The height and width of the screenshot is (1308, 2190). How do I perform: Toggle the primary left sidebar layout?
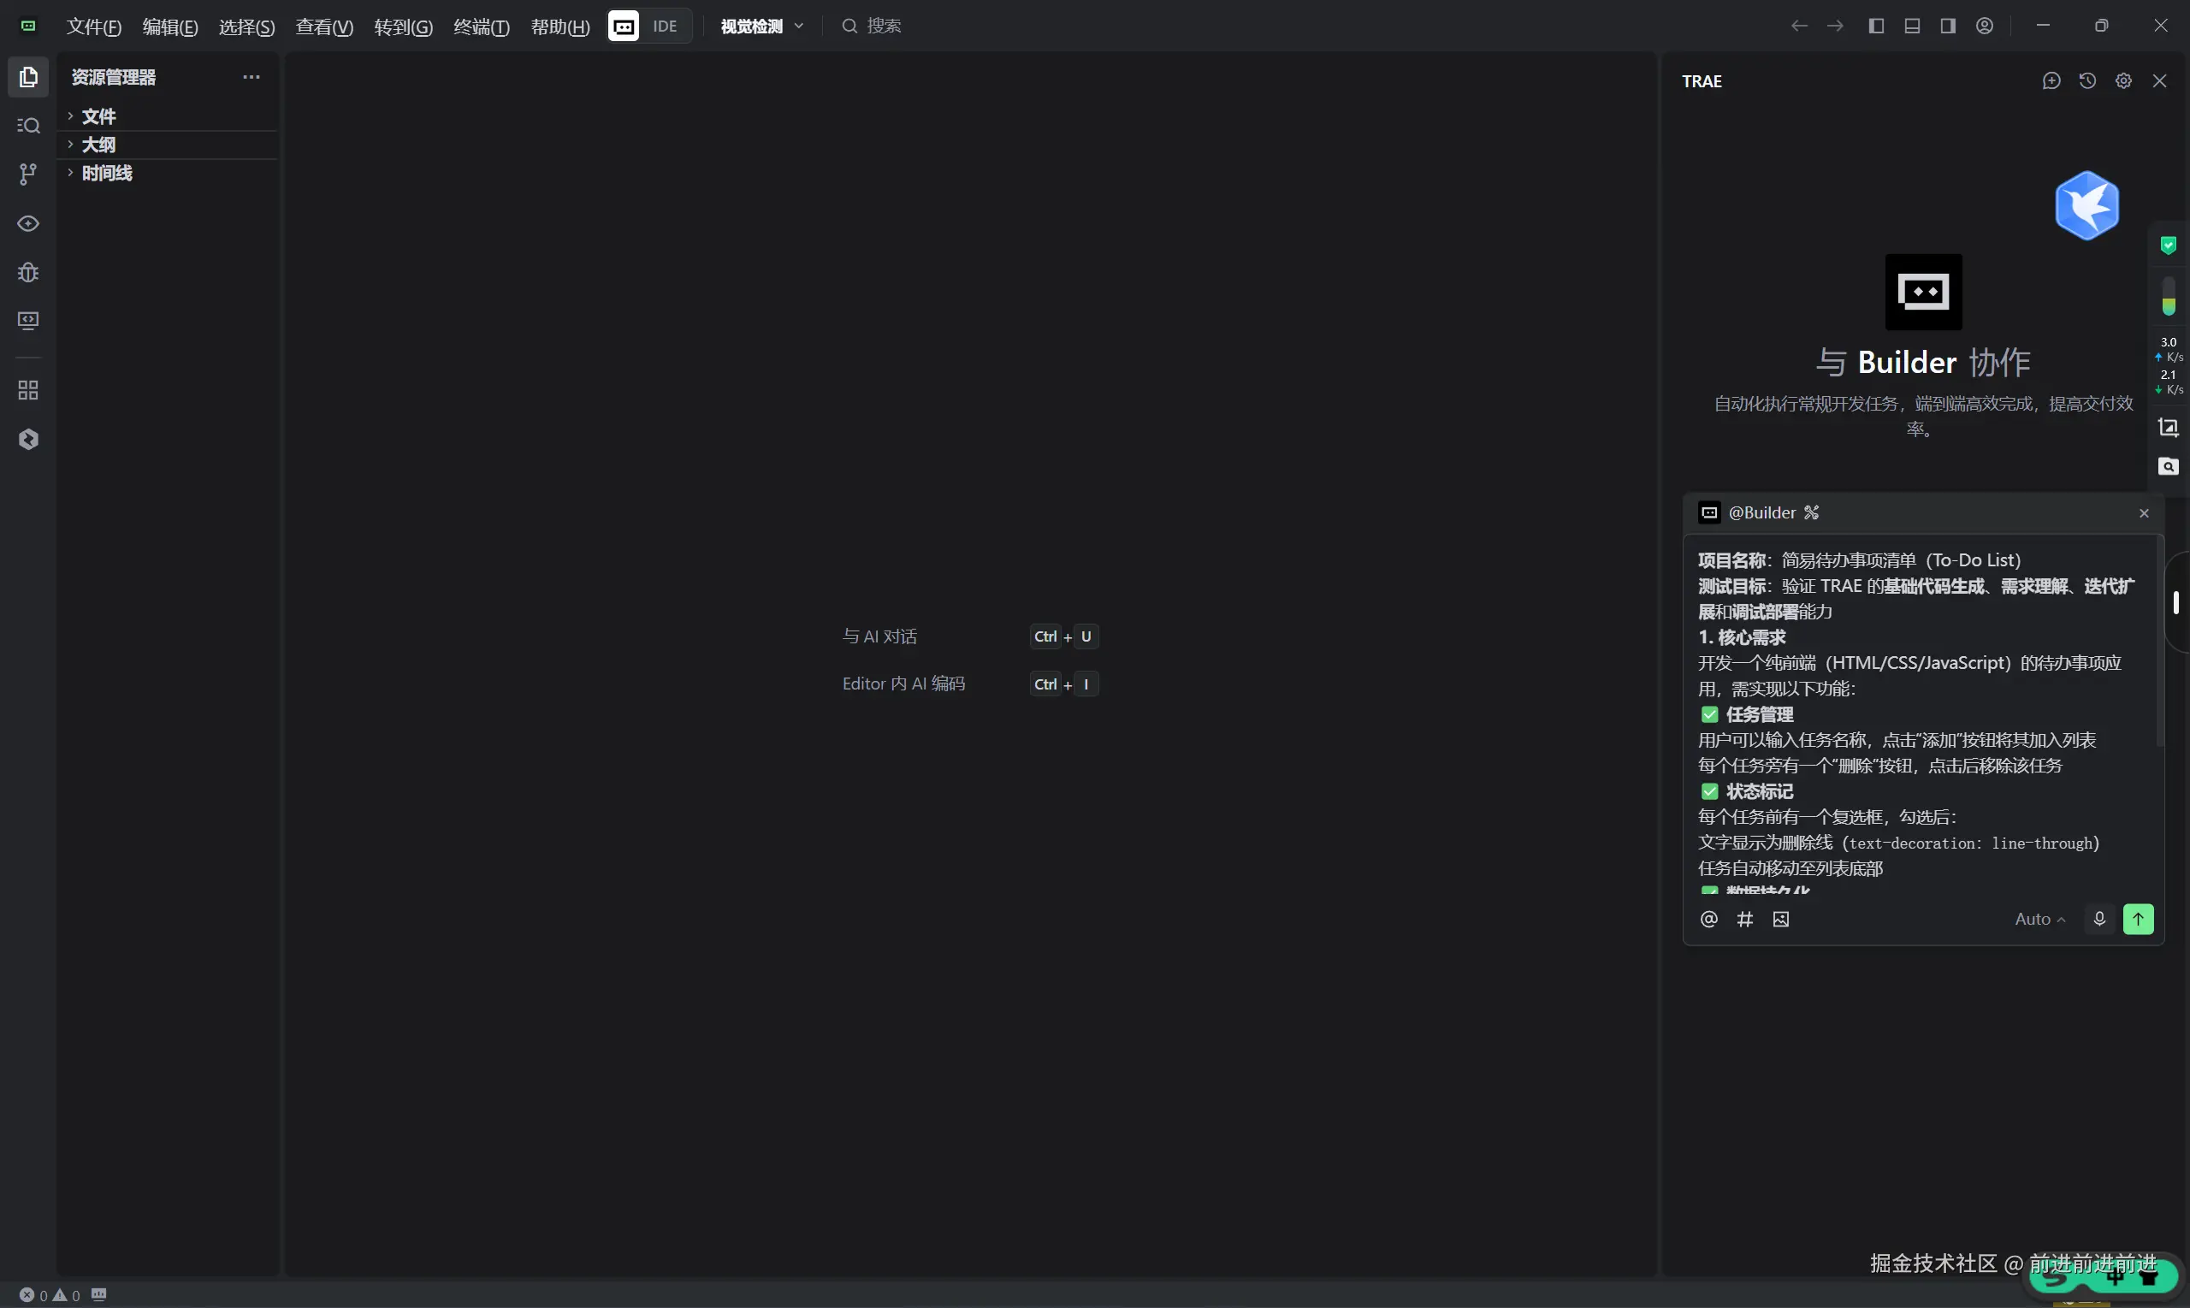[1875, 27]
